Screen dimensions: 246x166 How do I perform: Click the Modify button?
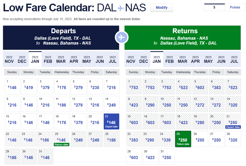[161, 7]
